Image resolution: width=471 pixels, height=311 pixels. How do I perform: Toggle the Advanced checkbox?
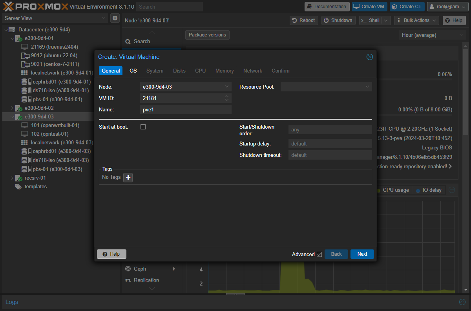[319, 254]
